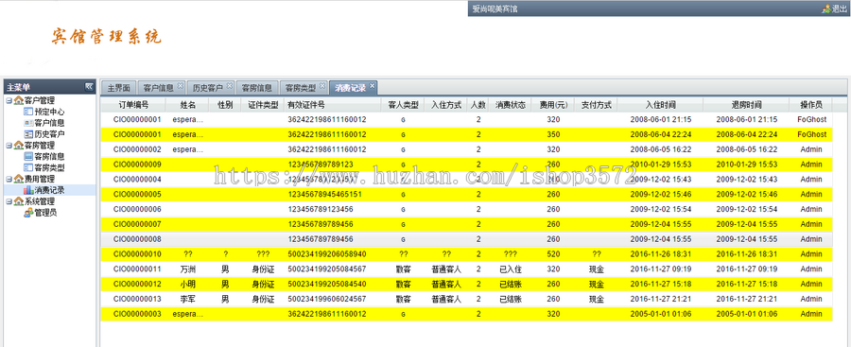Select the active 消费记录 tab

pyautogui.click(x=350, y=88)
